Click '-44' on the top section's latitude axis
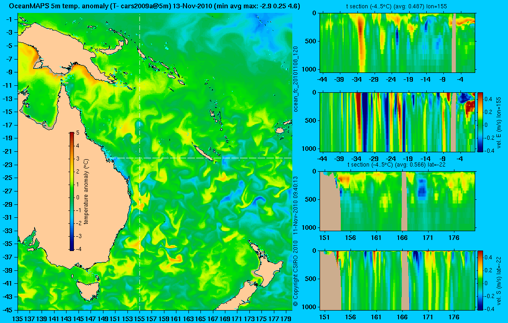This screenshot has width=508, height=323. click(322, 79)
